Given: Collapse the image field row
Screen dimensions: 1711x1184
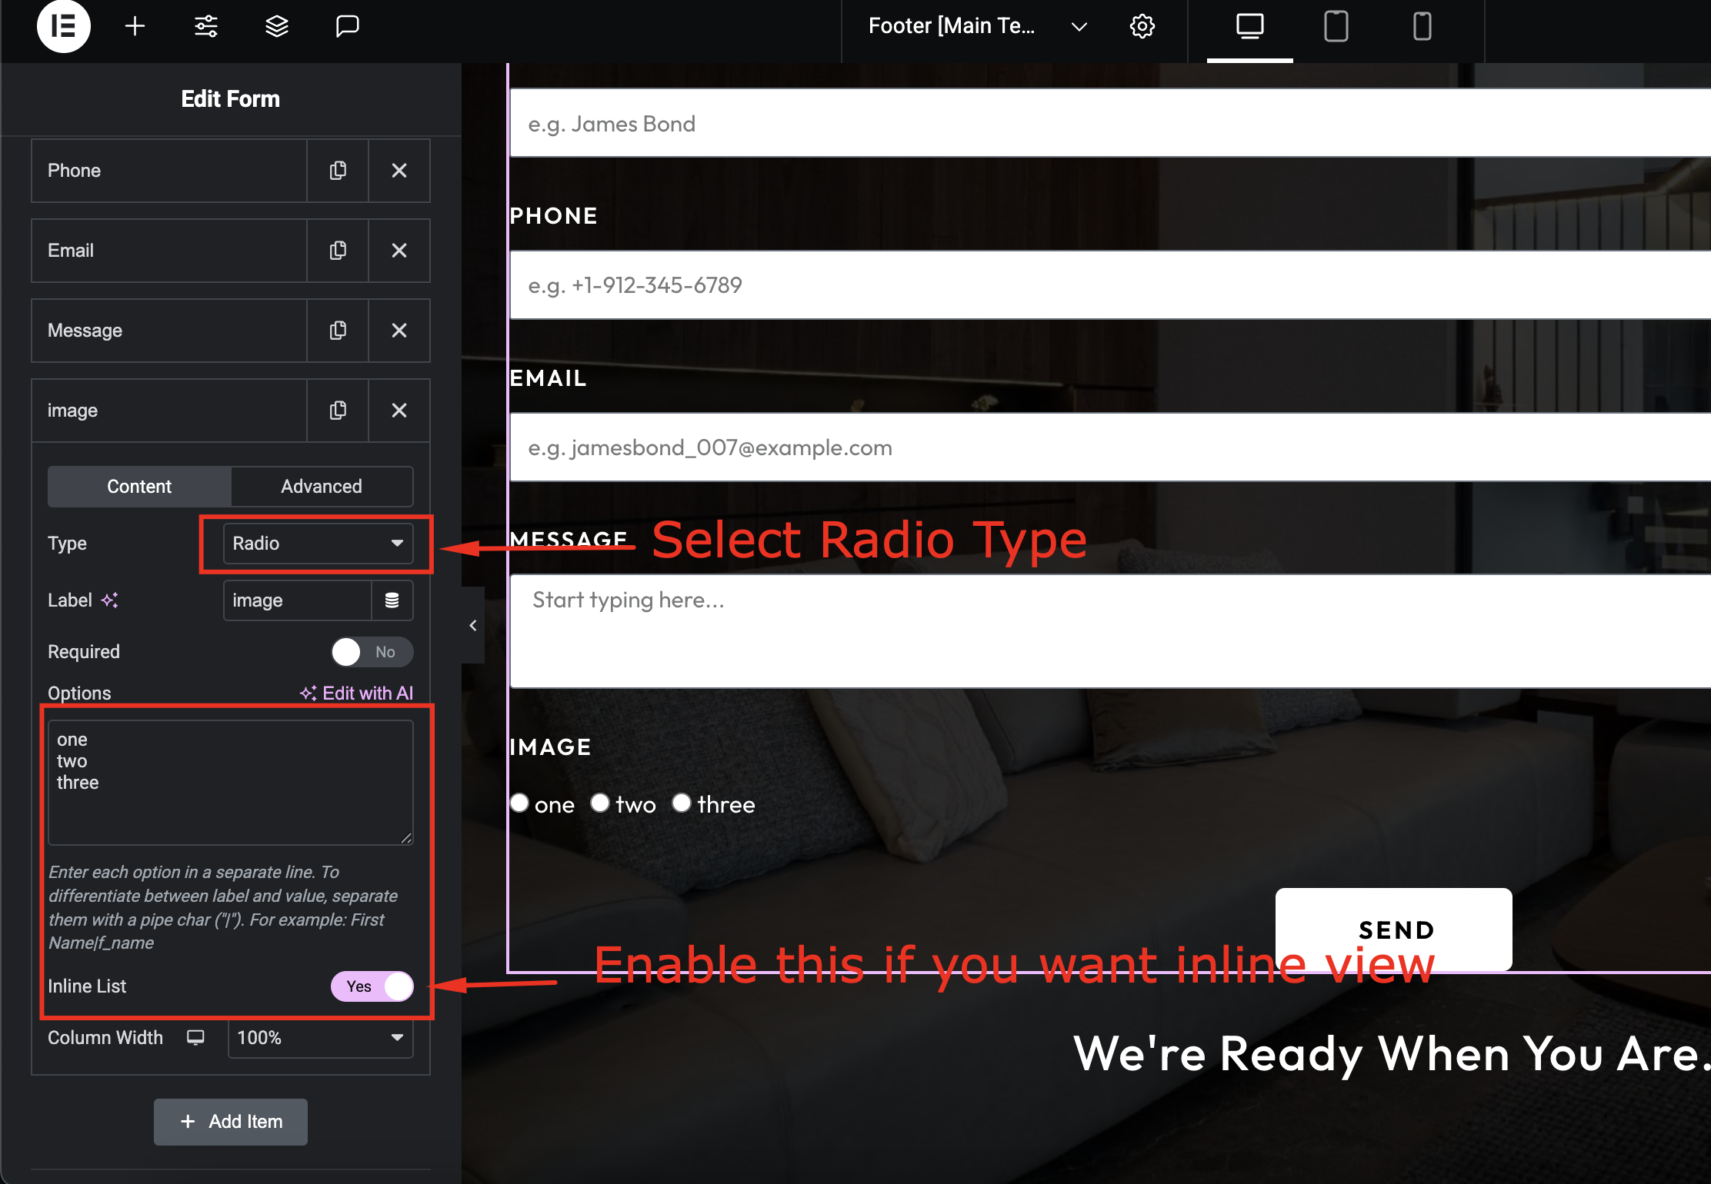Looking at the screenshot, I should 169,411.
